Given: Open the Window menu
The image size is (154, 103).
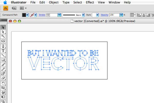Looking at the screenshot, I should pyautogui.click(x=114, y=2).
